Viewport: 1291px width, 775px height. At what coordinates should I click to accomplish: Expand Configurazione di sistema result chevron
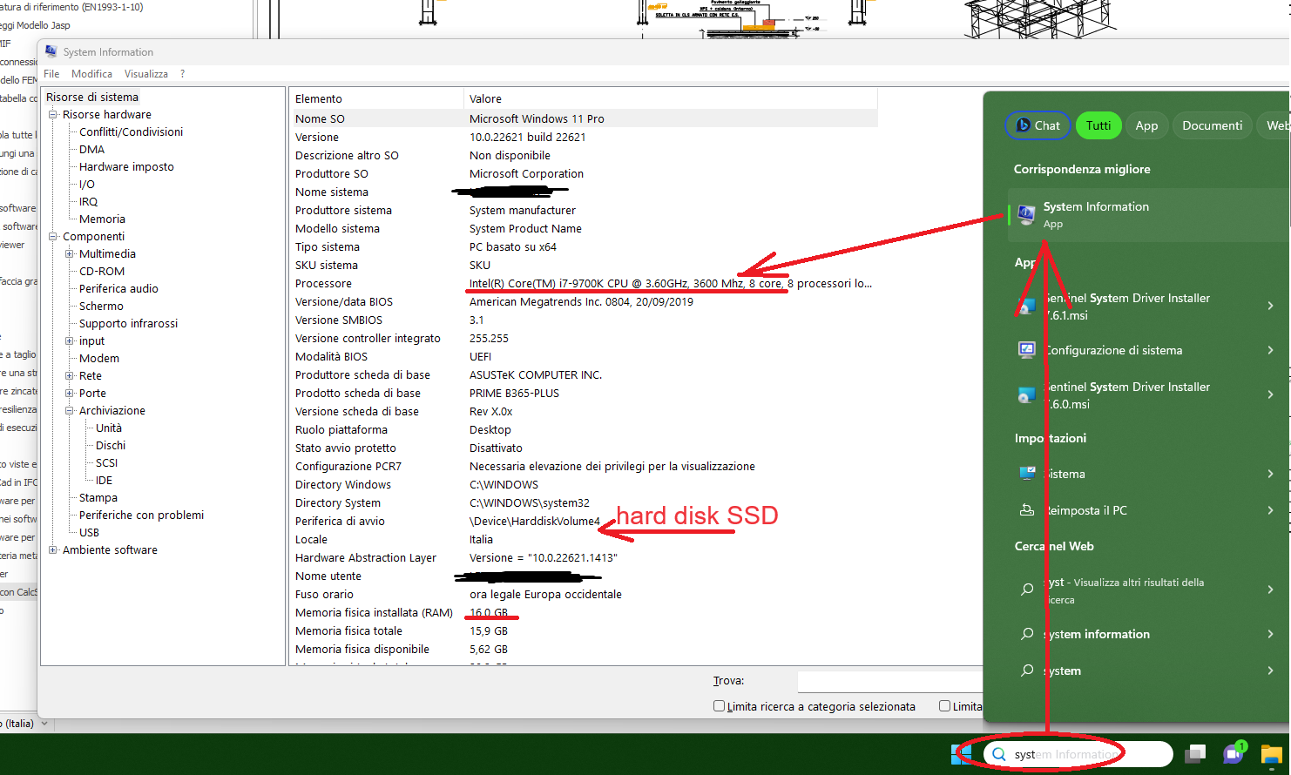click(x=1270, y=350)
